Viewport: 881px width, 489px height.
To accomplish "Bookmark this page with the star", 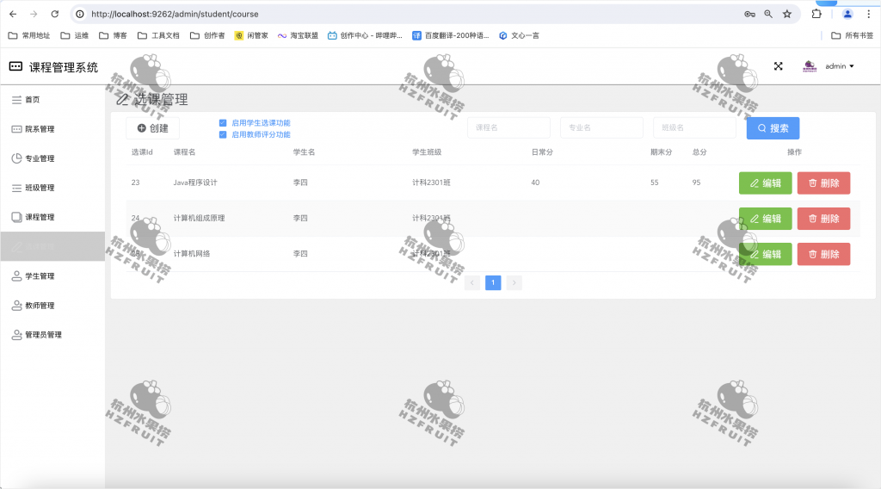I will click(787, 14).
